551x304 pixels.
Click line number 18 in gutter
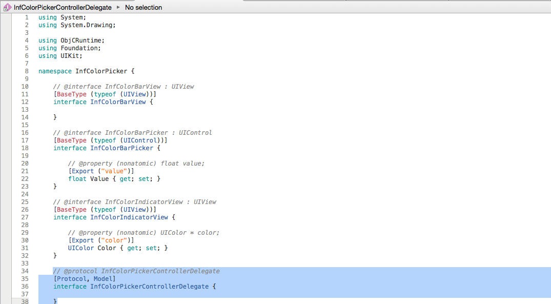coord(25,148)
